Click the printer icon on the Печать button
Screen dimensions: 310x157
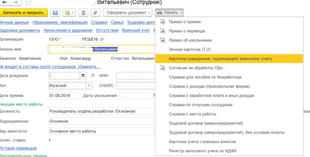click(160, 13)
